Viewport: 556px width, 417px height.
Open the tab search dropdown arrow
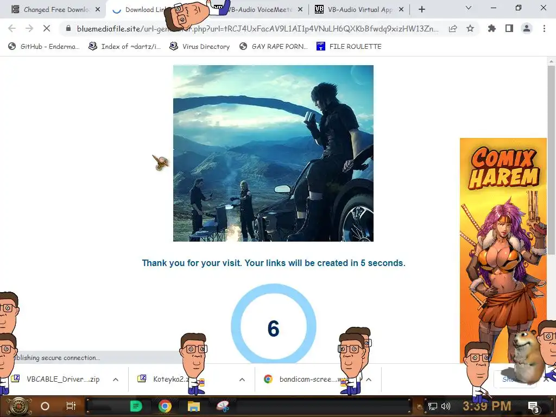pos(469,8)
